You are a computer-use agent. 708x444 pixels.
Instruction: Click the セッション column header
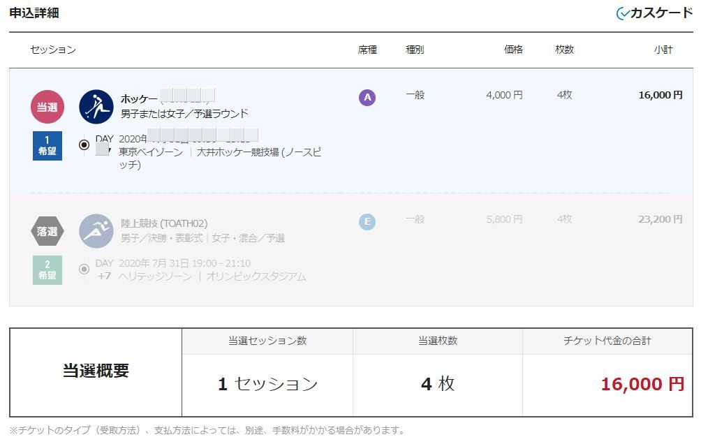(x=53, y=50)
